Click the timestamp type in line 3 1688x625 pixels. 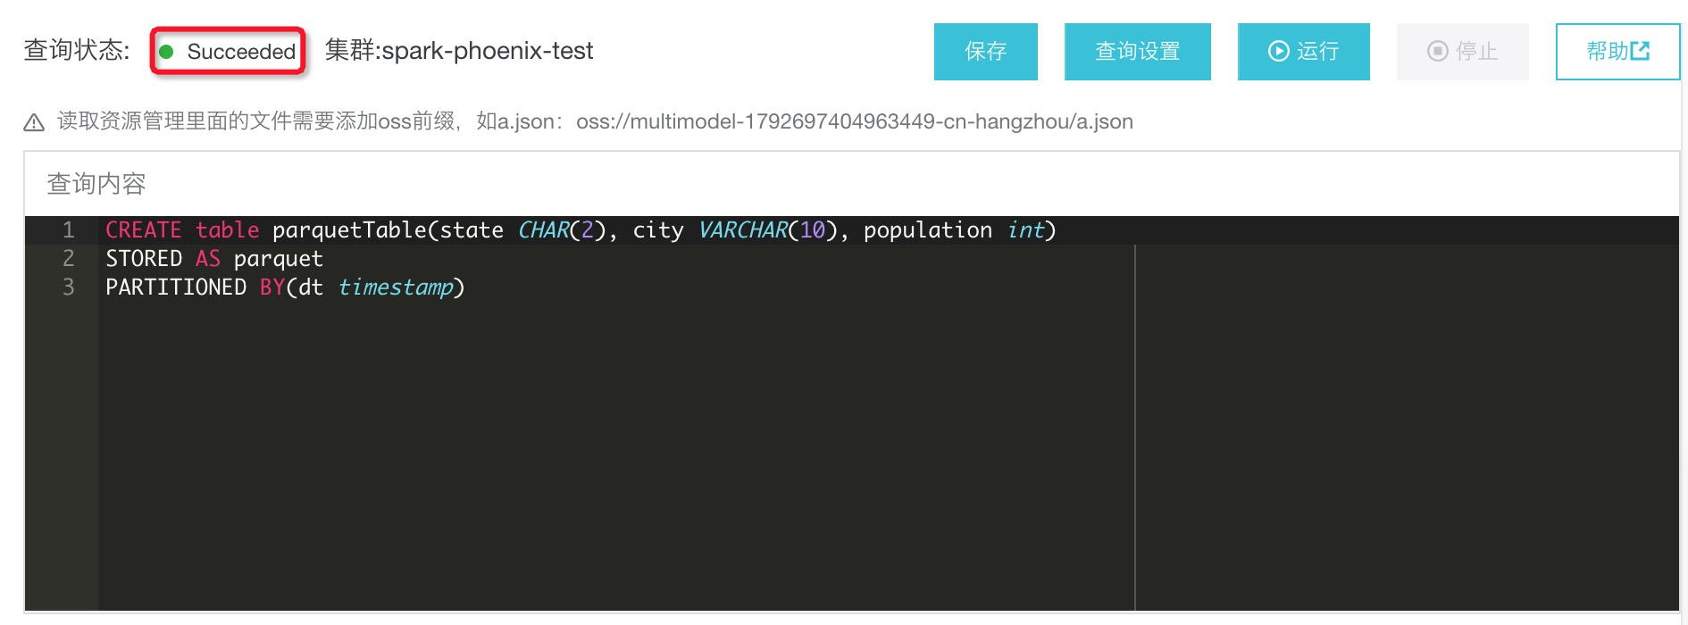[396, 287]
